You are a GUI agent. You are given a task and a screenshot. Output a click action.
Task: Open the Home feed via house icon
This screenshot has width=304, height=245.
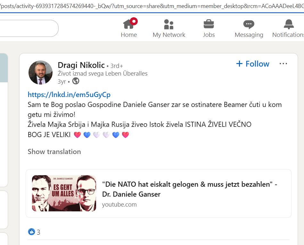(x=129, y=23)
